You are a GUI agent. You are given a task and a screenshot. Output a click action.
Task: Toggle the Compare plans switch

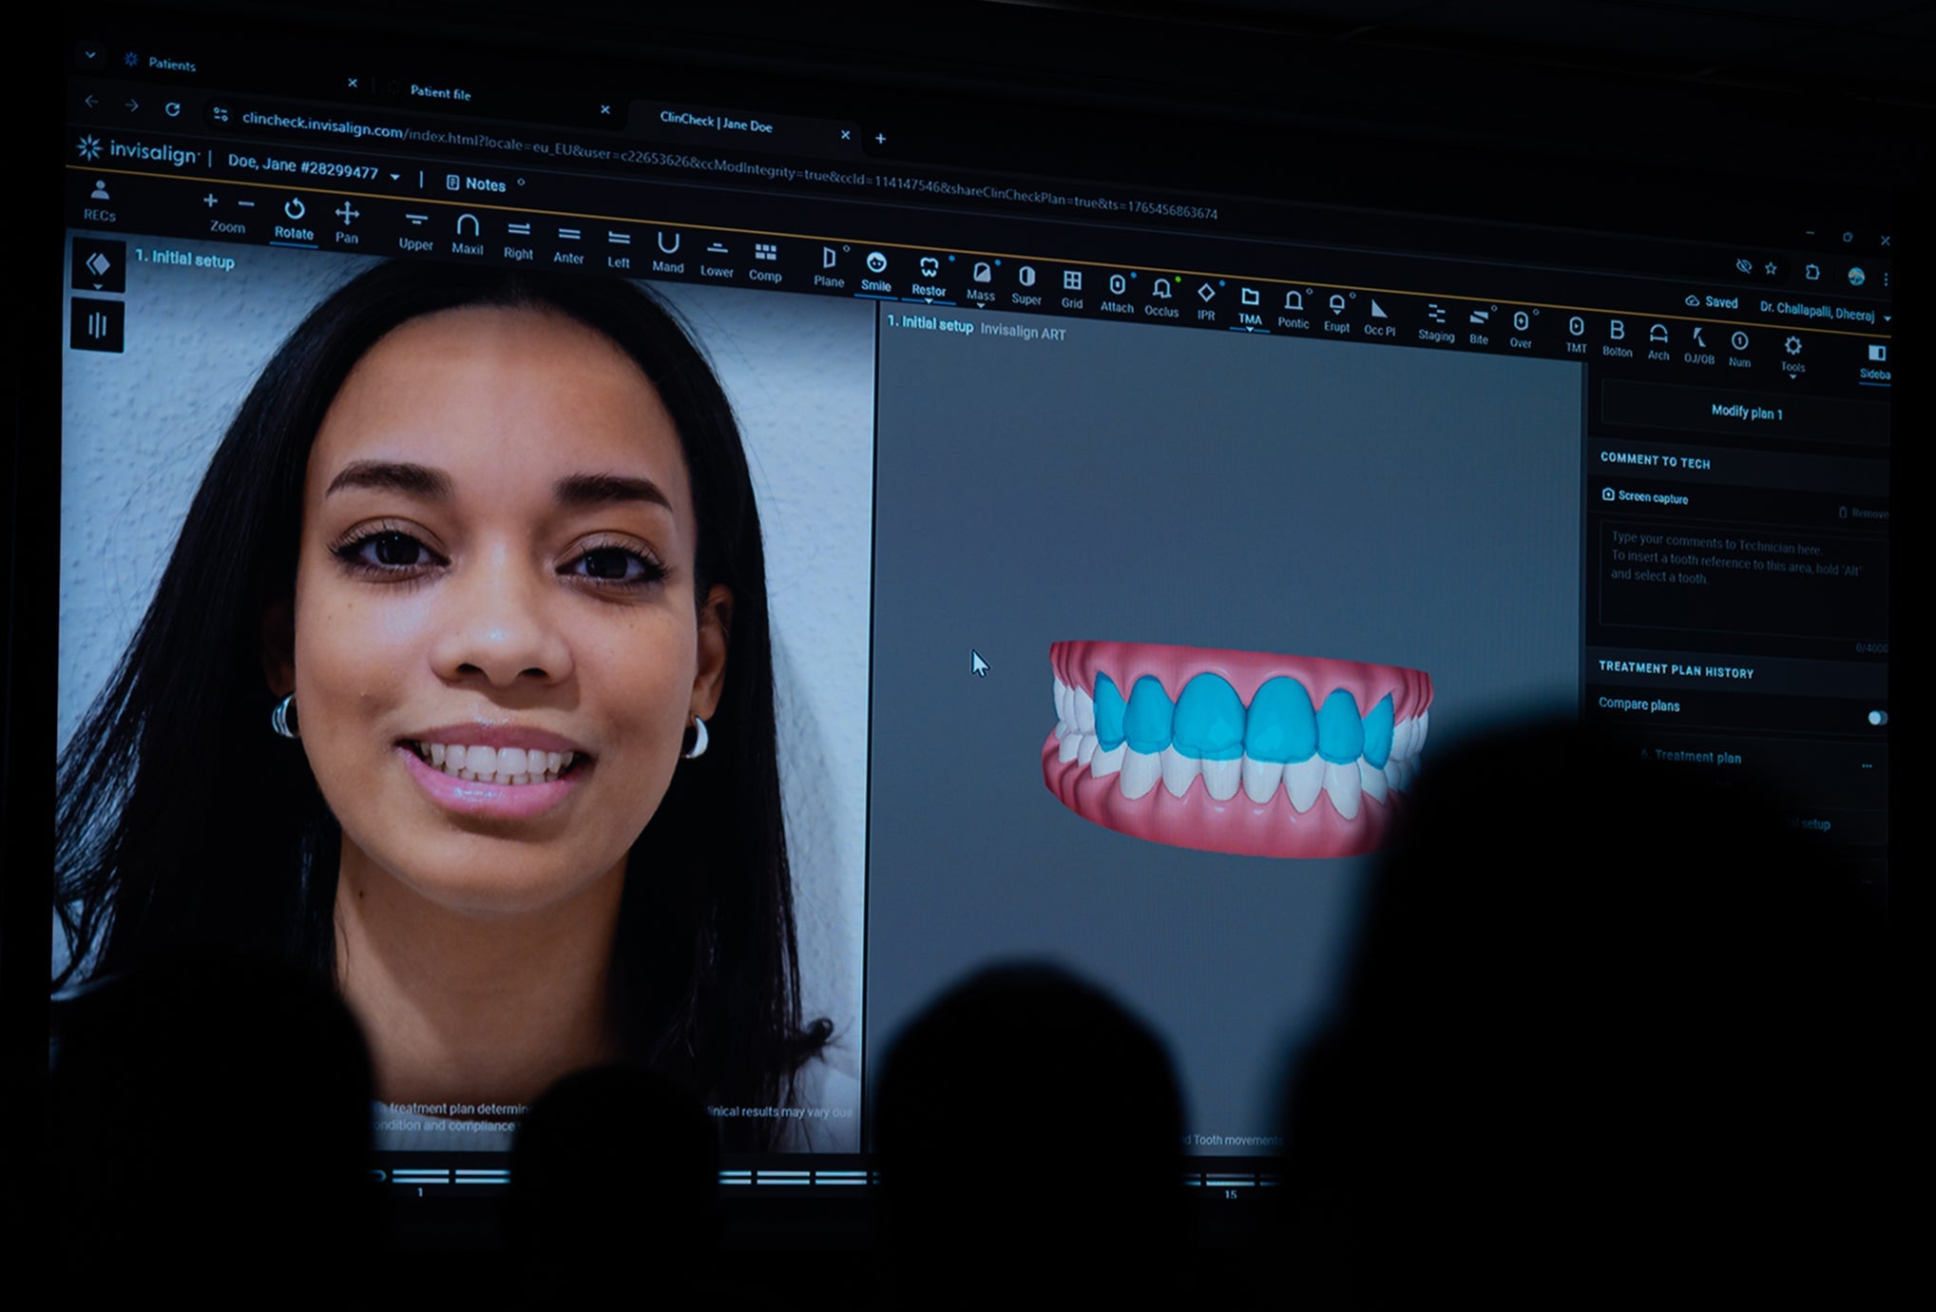tap(1877, 720)
